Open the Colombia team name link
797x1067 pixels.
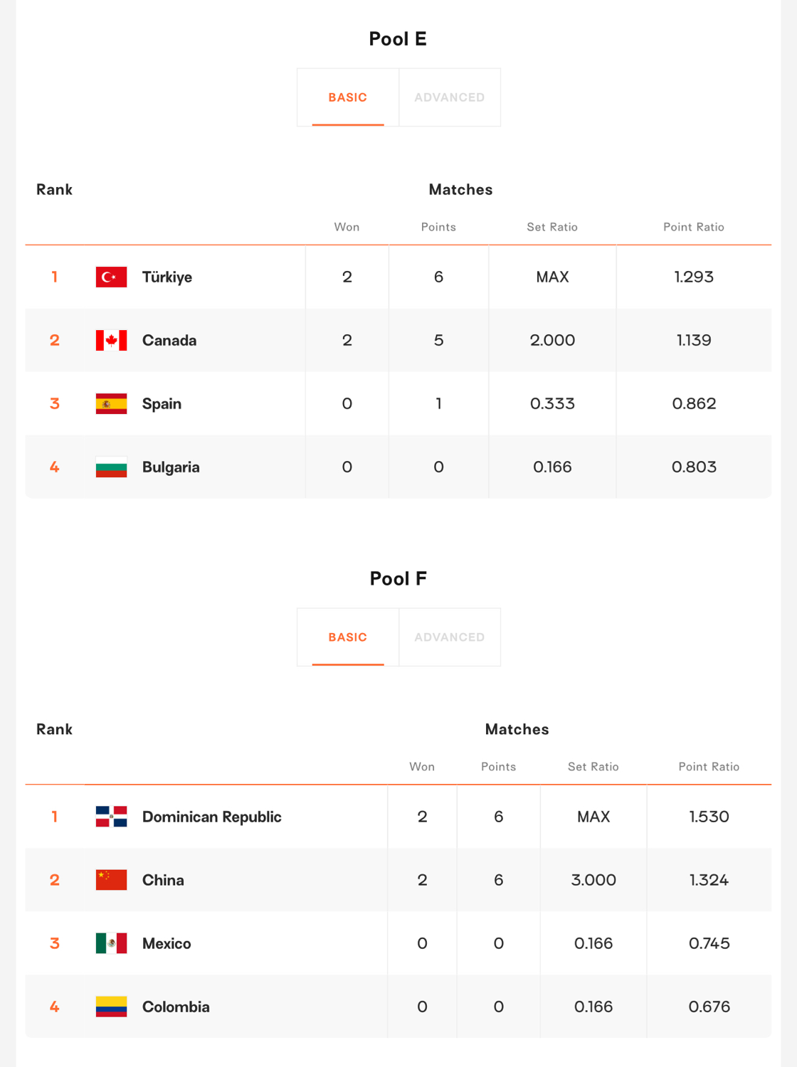pos(176,1007)
